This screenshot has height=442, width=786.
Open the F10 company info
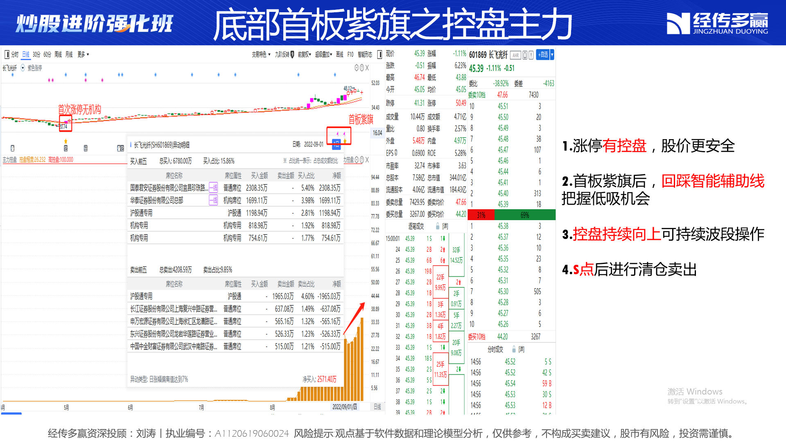click(x=350, y=54)
